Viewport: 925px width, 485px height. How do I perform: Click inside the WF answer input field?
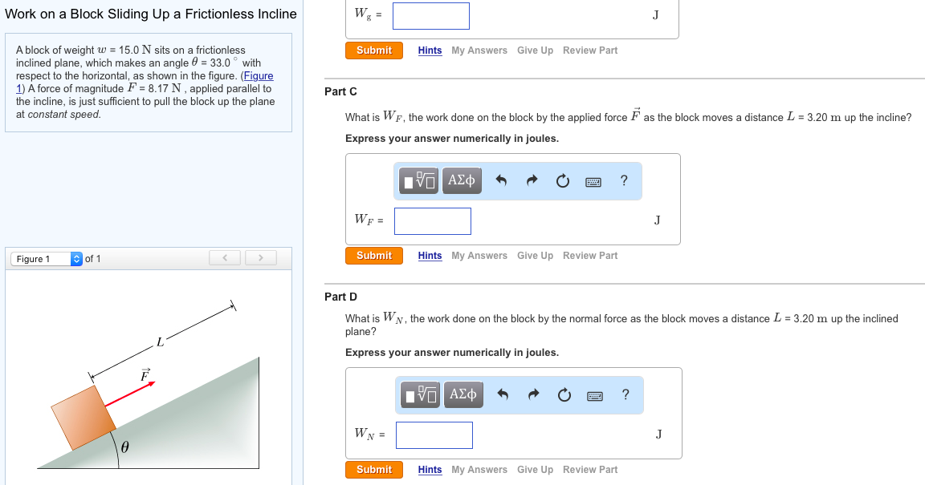click(x=432, y=220)
